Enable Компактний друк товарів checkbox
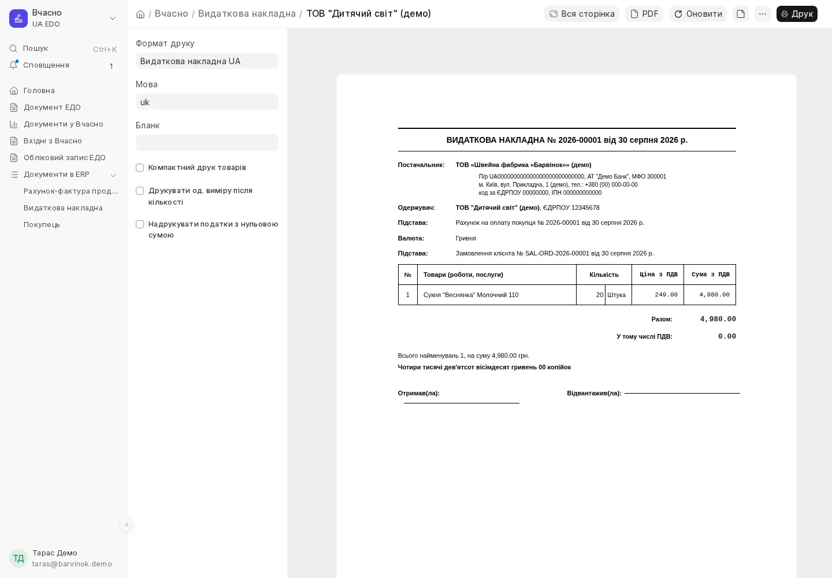This screenshot has height=578, width=832. [x=140, y=168]
